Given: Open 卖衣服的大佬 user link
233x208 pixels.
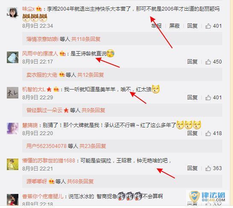Looking at the screenshot, I should point(42,75).
